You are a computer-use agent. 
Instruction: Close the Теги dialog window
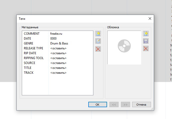tap(150, 19)
